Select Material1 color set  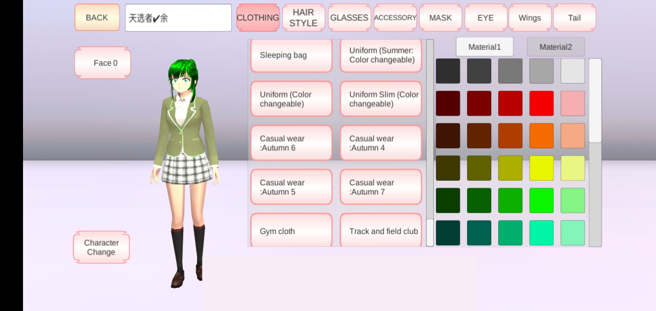click(x=485, y=47)
